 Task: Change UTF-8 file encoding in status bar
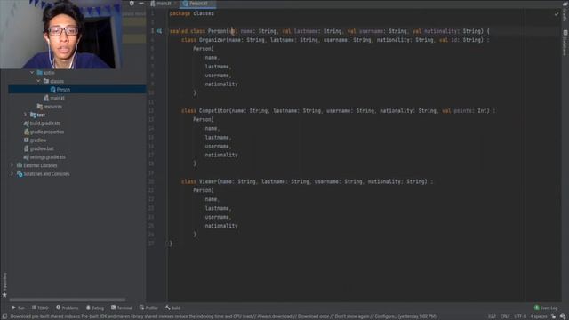pos(520,316)
